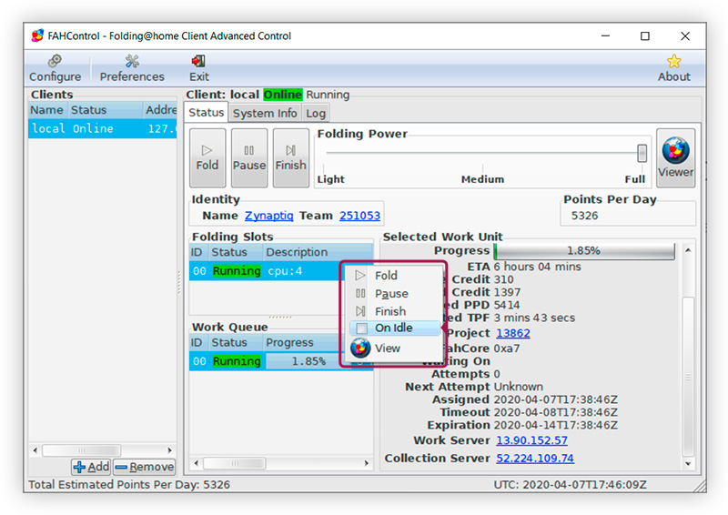Choose View from the context menu
The height and width of the screenshot is (515, 728).
(x=387, y=348)
